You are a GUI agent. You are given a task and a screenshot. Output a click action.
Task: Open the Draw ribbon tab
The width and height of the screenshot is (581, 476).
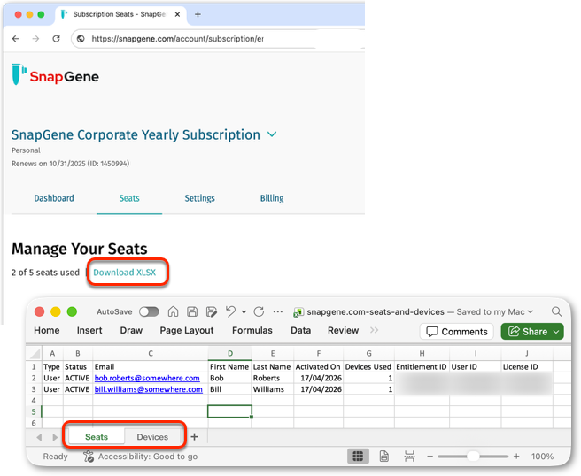131,330
